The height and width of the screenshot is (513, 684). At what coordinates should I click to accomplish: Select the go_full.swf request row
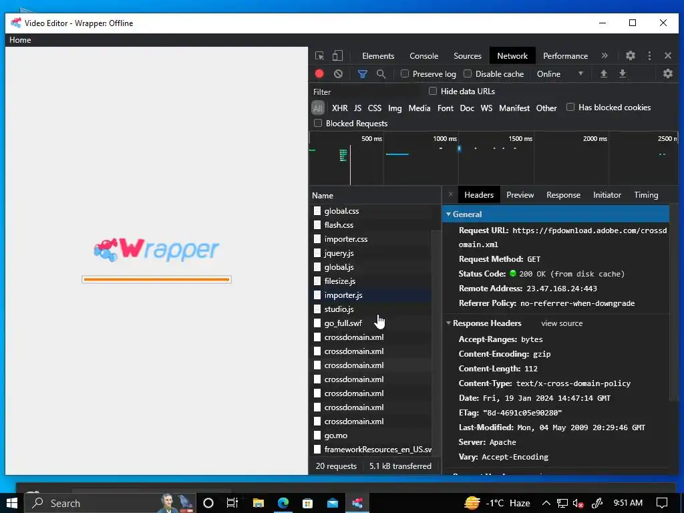click(370, 323)
